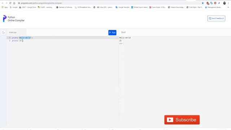
Task: Open the Management Assist... bookmark
Action: pyautogui.click(x=213, y=7)
